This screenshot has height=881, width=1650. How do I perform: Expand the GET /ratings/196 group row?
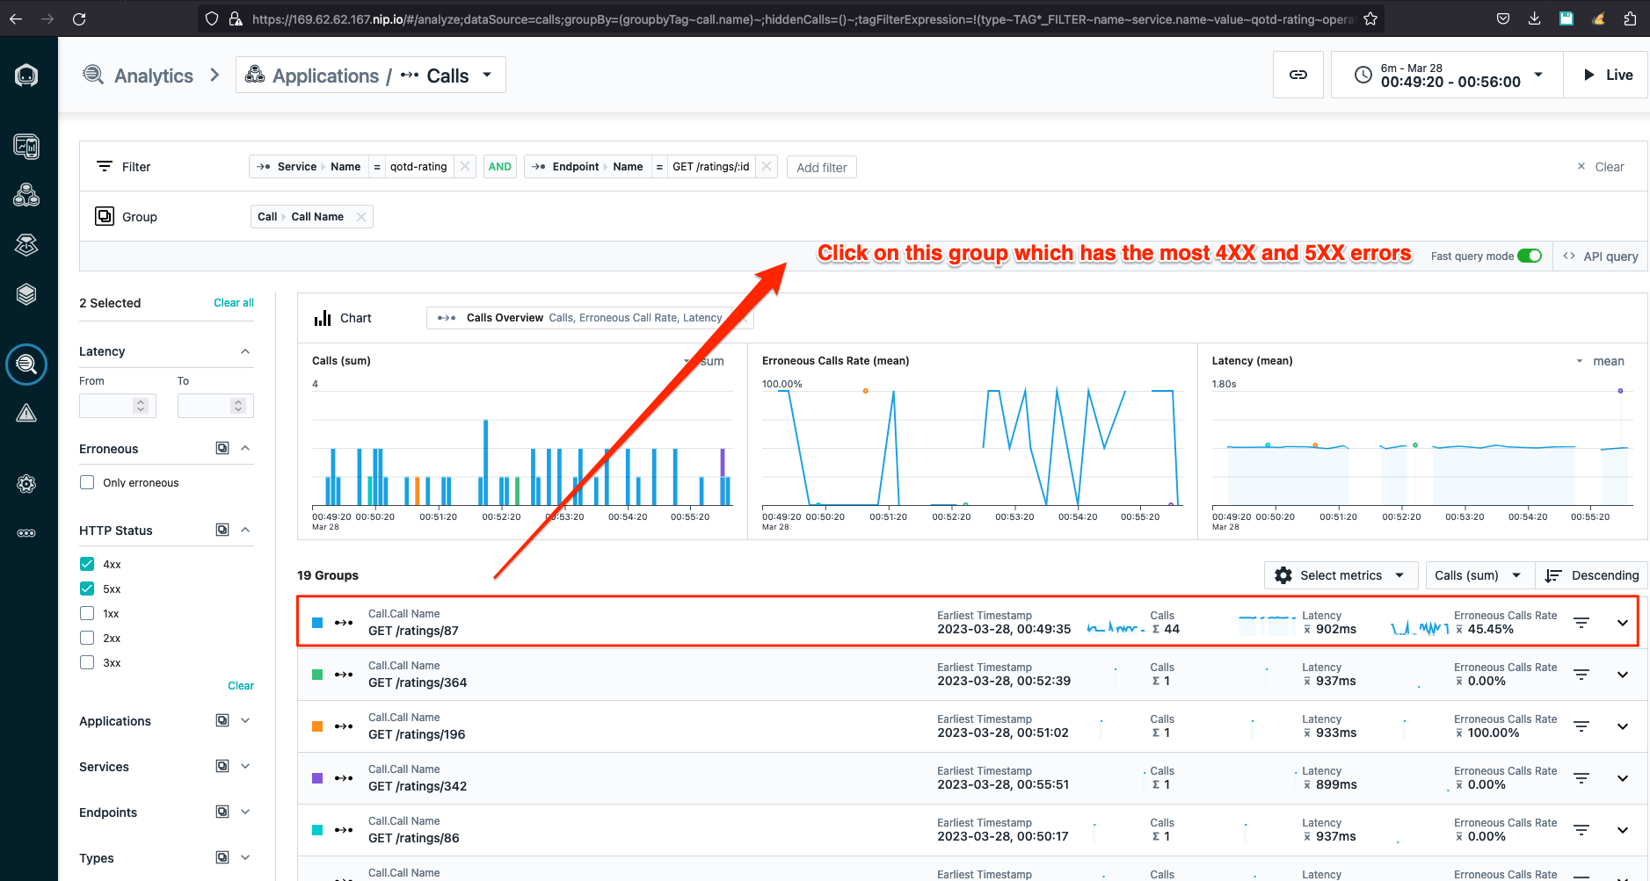1623,726
